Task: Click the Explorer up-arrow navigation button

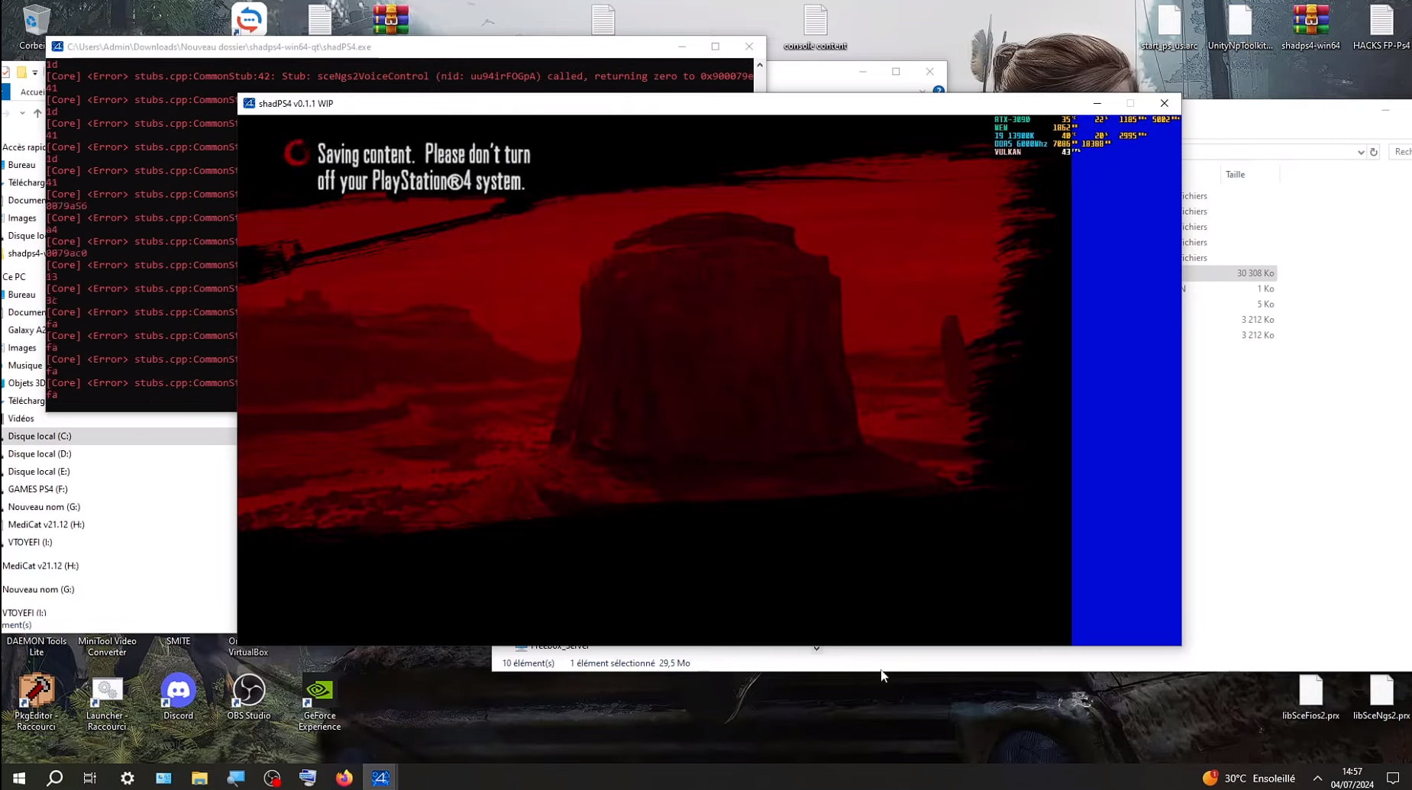Action: pyautogui.click(x=37, y=113)
